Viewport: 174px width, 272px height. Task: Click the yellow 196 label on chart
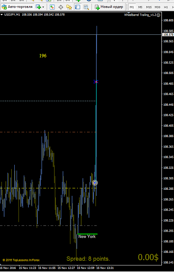click(43, 56)
